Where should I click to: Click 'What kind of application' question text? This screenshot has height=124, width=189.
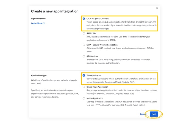(x=54, y=82)
